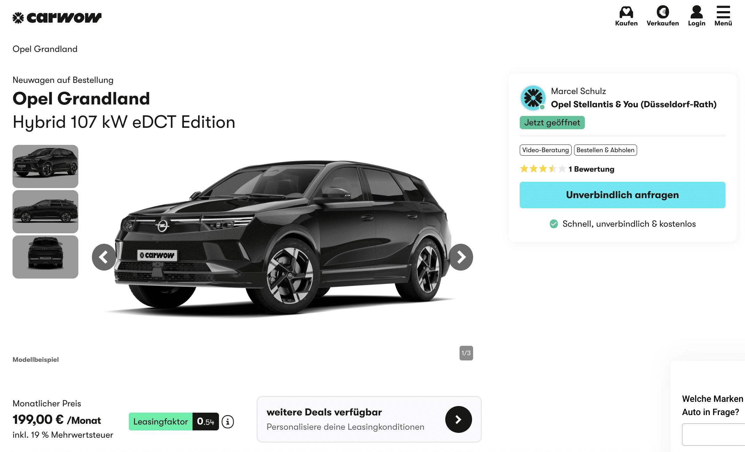Show the next car image
The height and width of the screenshot is (452, 745).
click(x=461, y=257)
